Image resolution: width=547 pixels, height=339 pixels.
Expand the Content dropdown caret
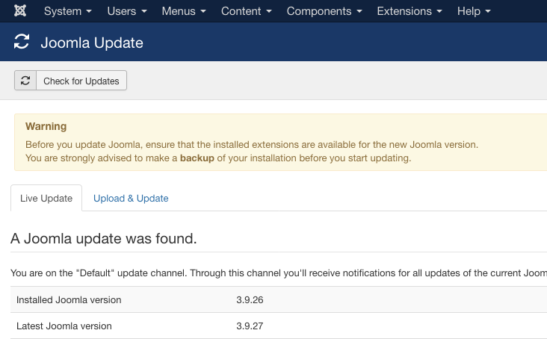(x=269, y=11)
